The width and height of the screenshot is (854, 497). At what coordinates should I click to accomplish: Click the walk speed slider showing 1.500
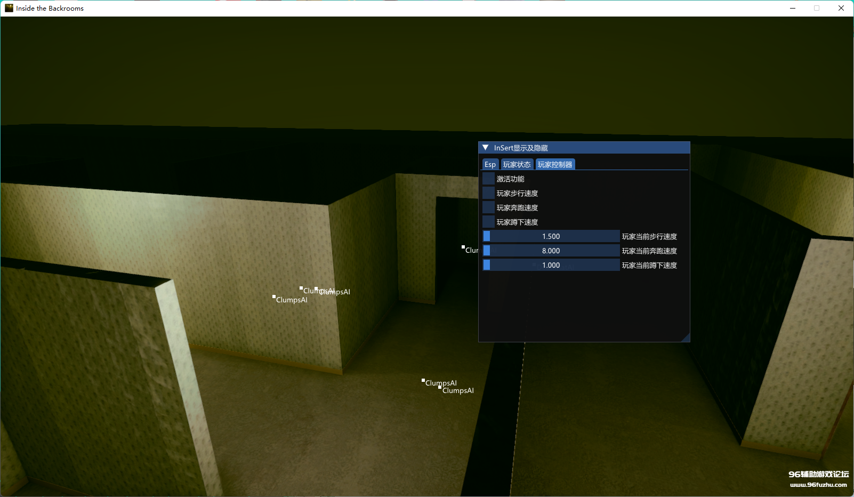tap(551, 236)
